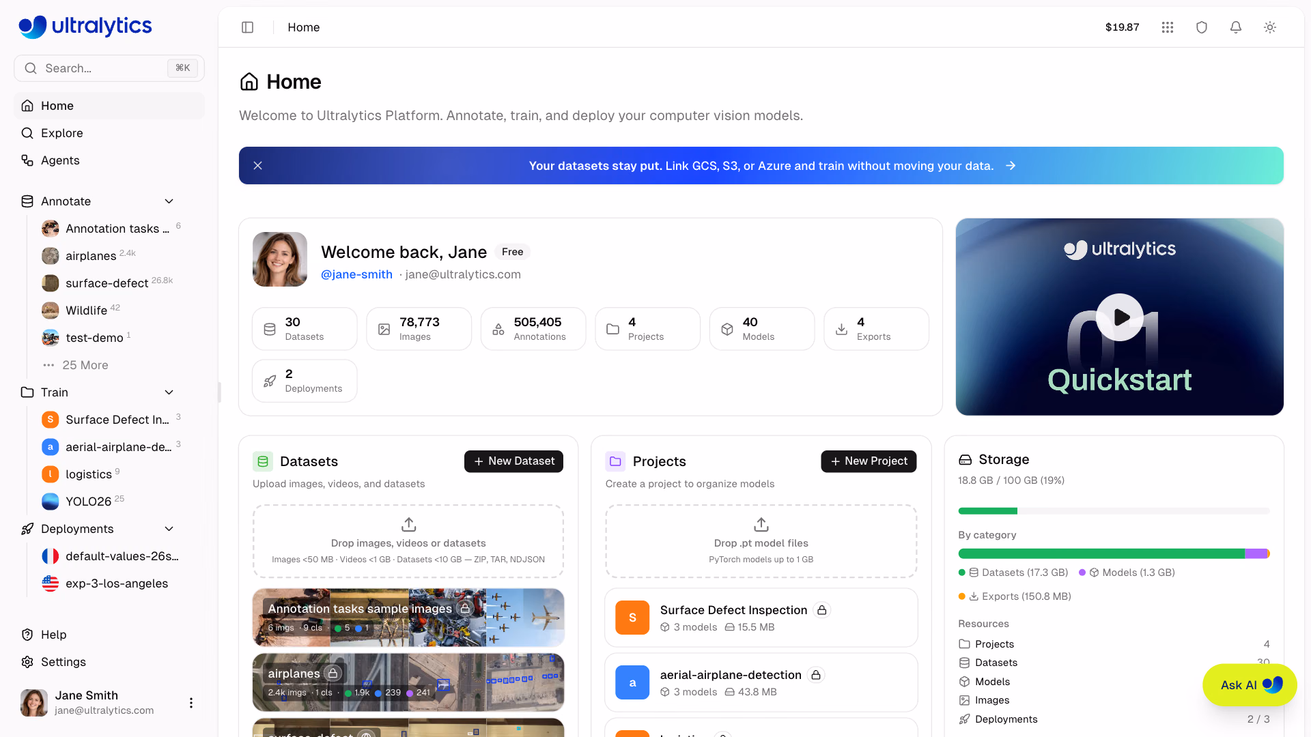Click the shield icon in top bar
Viewport: 1311px width, 737px height.
click(x=1202, y=27)
